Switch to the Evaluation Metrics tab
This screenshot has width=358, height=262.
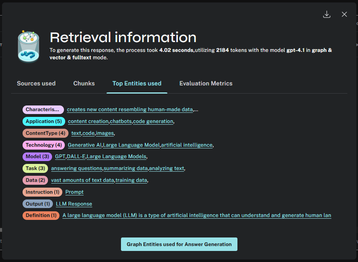(206, 83)
